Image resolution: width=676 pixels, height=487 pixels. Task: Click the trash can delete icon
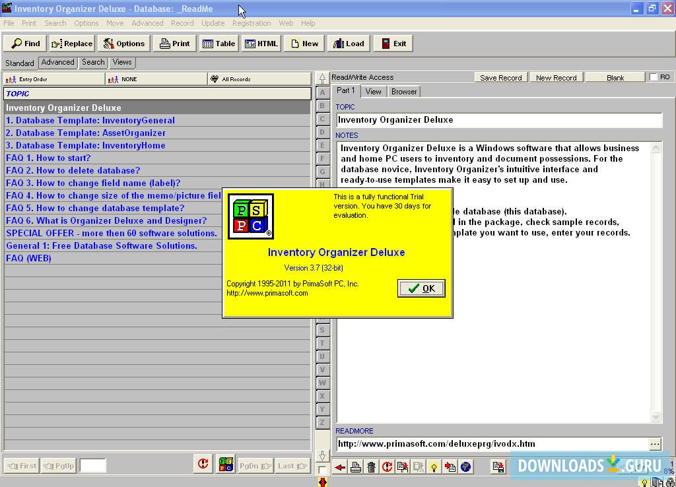(x=371, y=467)
